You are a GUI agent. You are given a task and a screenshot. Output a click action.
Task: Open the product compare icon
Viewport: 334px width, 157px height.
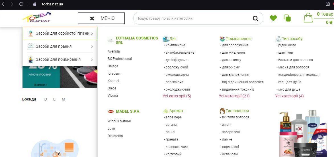click(287, 18)
